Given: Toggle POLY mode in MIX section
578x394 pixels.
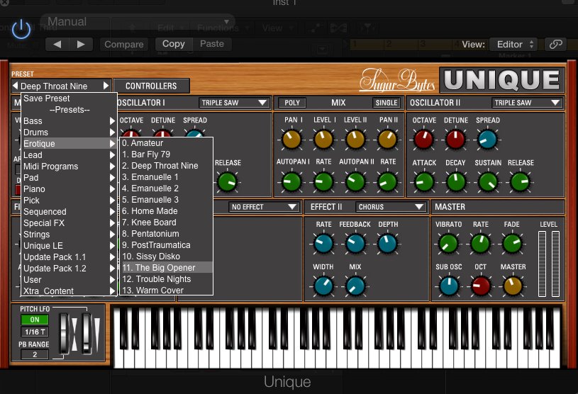Looking at the screenshot, I should tap(292, 103).
